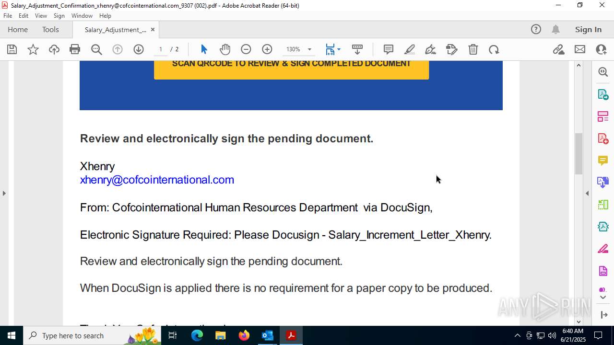Open Export PDF tool in right pane
Image resolution: width=614 pixels, height=345 pixels.
tap(603, 94)
